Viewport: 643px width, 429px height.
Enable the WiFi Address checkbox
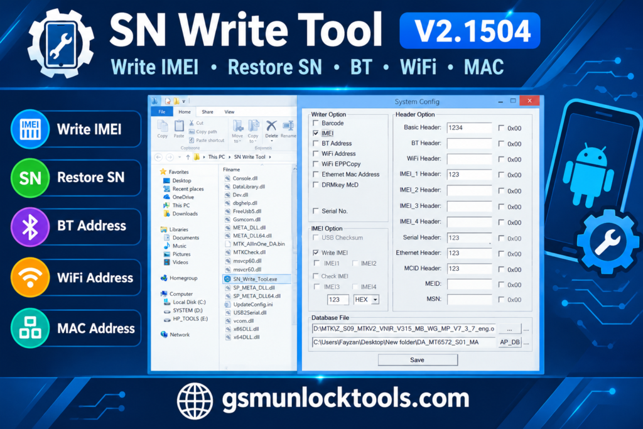pos(316,153)
